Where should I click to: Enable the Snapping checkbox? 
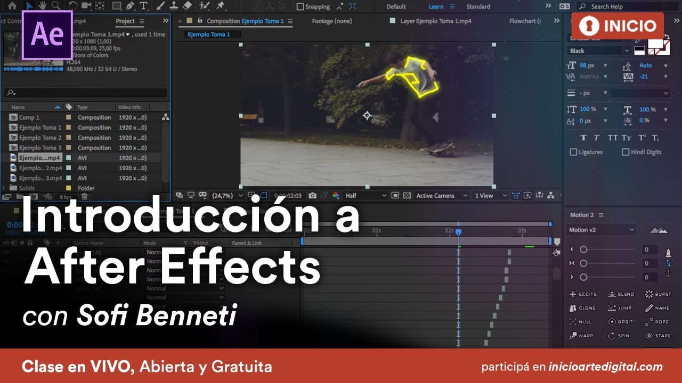point(300,6)
